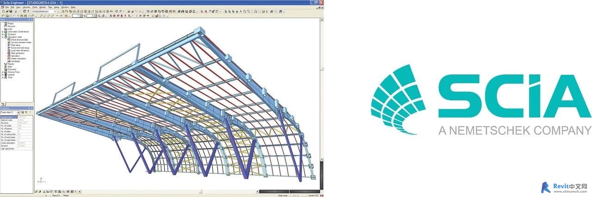Click the No. of nodes property row
Image resolution: width=592 pixels, height=197 pixels.
[17, 126]
